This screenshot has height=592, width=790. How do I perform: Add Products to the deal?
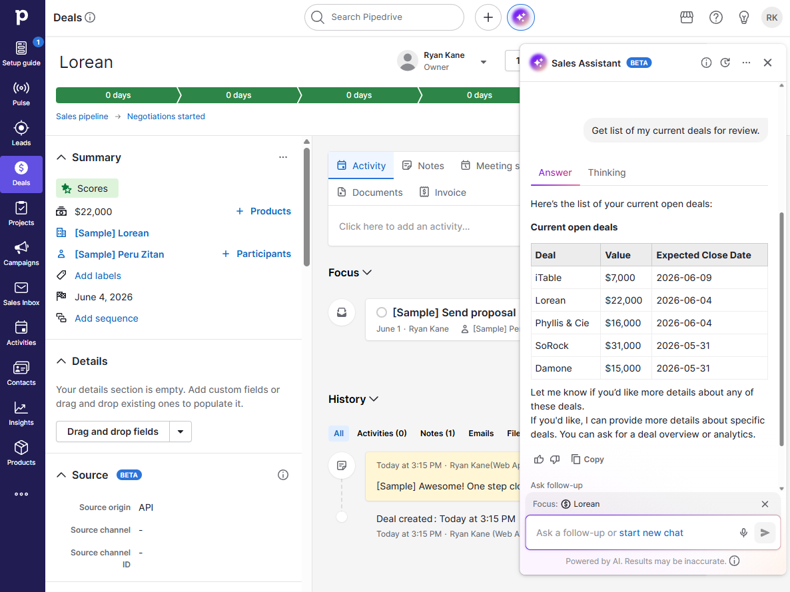click(263, 211)
